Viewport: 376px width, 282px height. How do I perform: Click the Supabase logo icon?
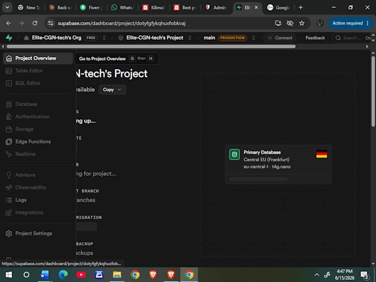(9, 38)
